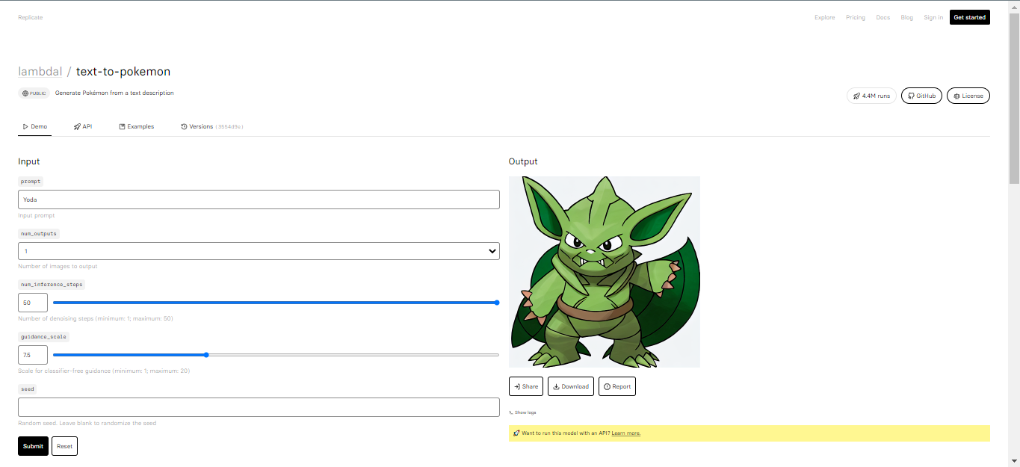Click the Input heading
This screenshot has height=467, width=1020.
click(x=29, y=161)
